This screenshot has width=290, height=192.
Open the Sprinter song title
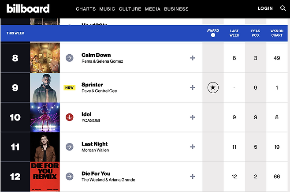[92, 84]
